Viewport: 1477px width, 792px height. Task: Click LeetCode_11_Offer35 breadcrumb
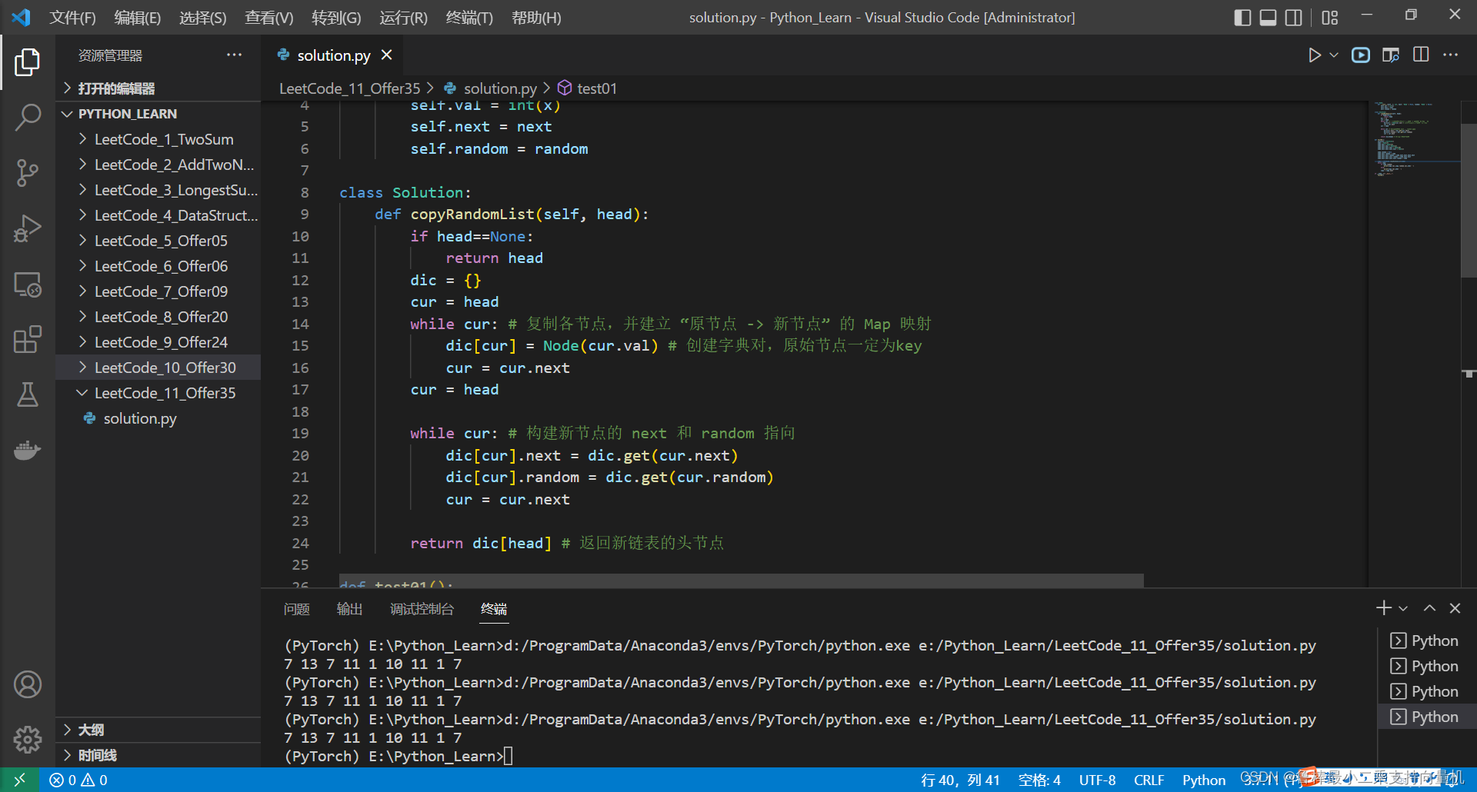[x=350, y=88]
